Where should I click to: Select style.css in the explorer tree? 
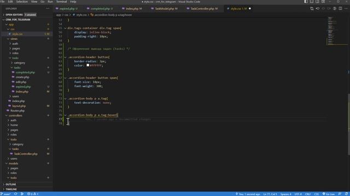tap(26, 34)
